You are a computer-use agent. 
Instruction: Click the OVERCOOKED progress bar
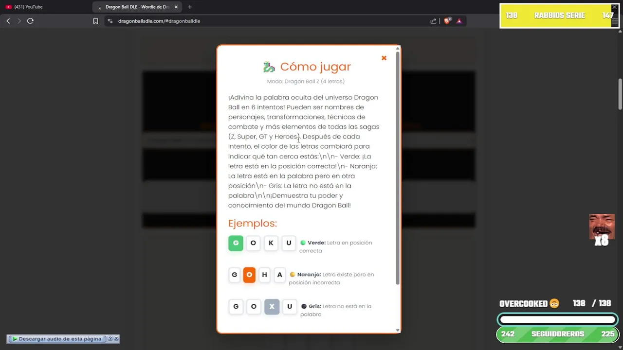pyautogui.click(x=557, y=319)
